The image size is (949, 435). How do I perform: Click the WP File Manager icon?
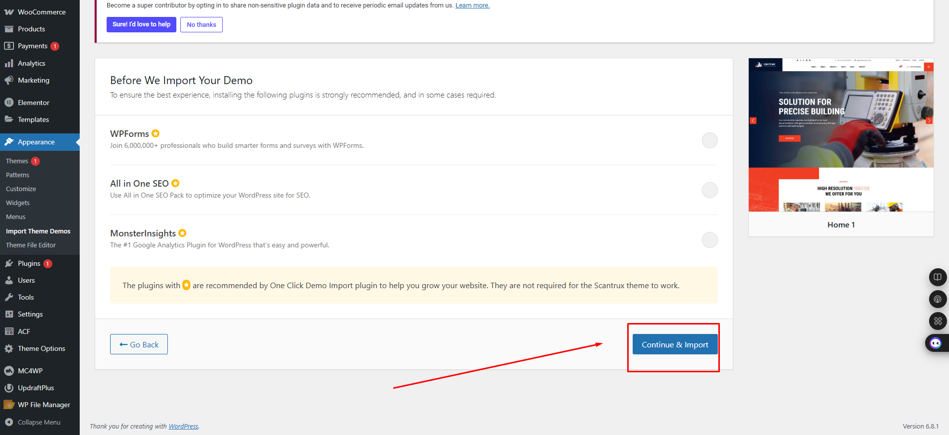pyautogui.click(x=9, y=405)
